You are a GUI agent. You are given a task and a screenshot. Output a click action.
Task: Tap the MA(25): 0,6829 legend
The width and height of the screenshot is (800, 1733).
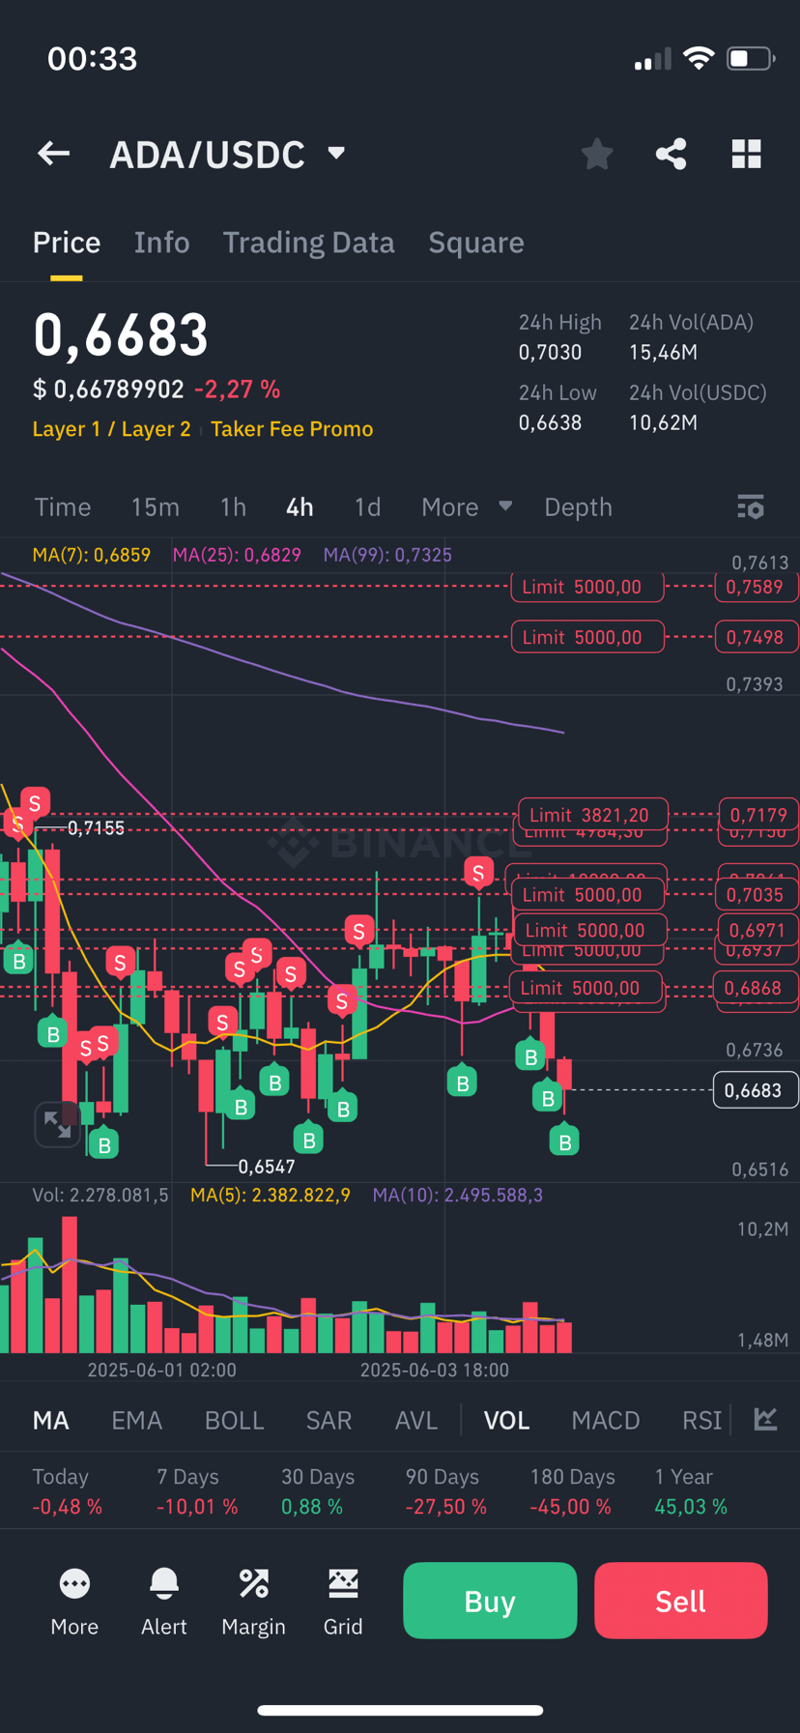237,555
